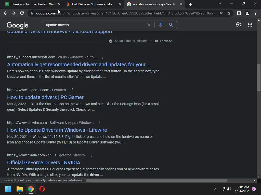Launch Opera browser from taskbar
The height and width of the screenshot is (195, 261).
[42, 189]
